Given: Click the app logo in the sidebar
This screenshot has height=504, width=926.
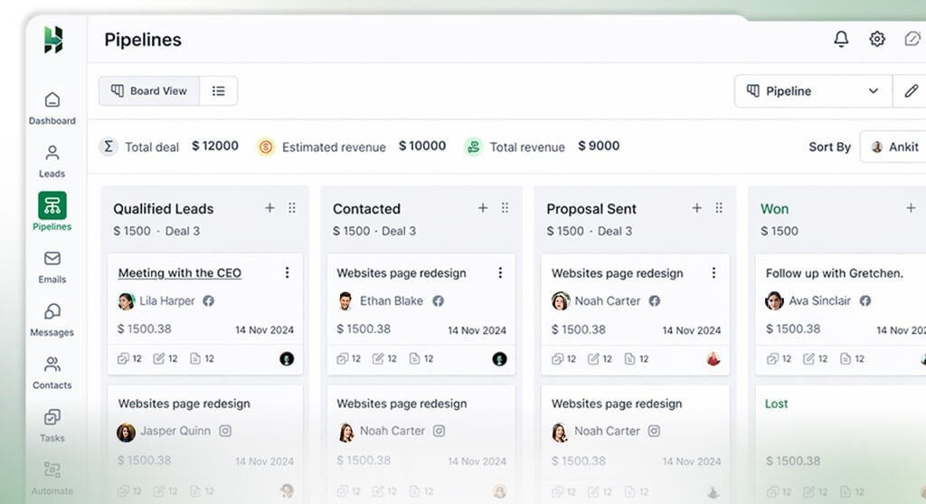Looking at the screenshot, I should click(x=52, y=40).
